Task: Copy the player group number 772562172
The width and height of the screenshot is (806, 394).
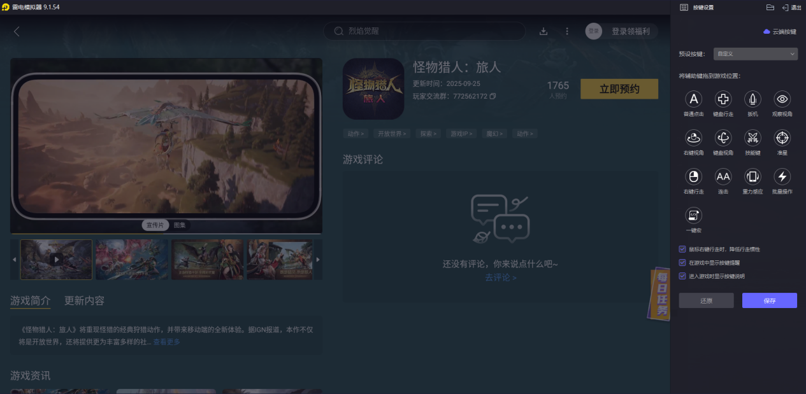Action: tap(493, 97)
